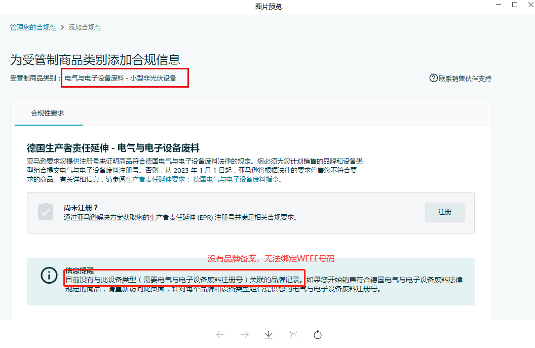Screen dimensions: 535x348
Task: Open 管理您的合规性 breadcrumb link
Action: (x=33, y=28)
